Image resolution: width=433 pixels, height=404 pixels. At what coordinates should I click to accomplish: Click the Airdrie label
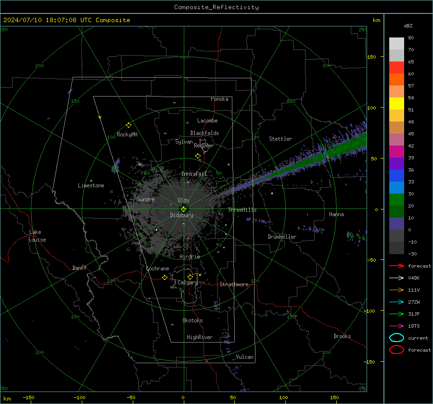[190, 257]
